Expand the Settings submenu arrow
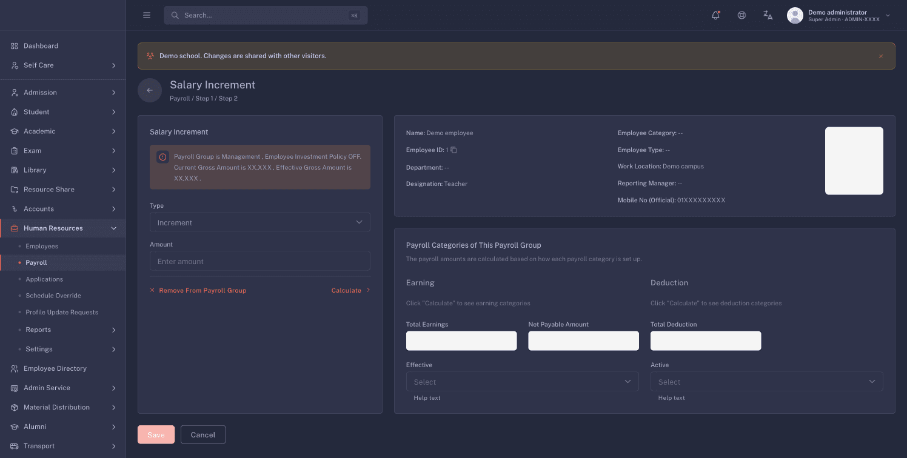907x458 pixels. (113, 349)
